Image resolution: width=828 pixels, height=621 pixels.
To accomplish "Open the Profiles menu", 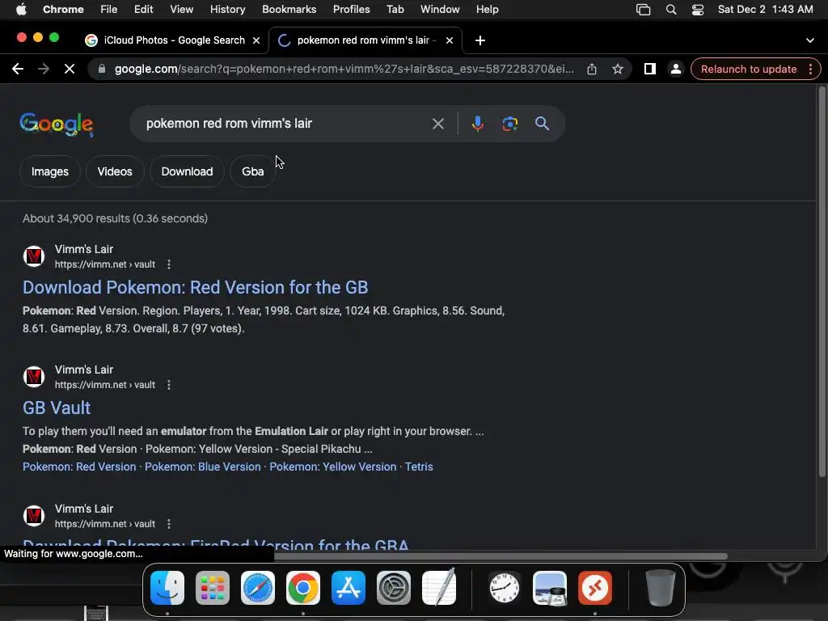I will (351, 10).
